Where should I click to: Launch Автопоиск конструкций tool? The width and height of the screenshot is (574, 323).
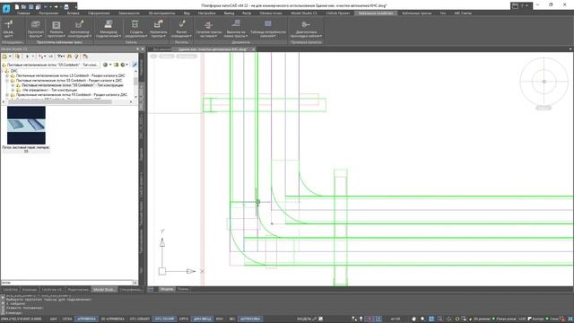coord(79,29)
